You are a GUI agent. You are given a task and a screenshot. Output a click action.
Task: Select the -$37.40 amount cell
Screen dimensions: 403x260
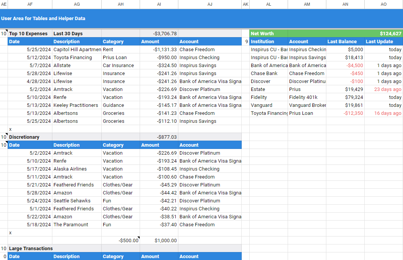(159, 225)
